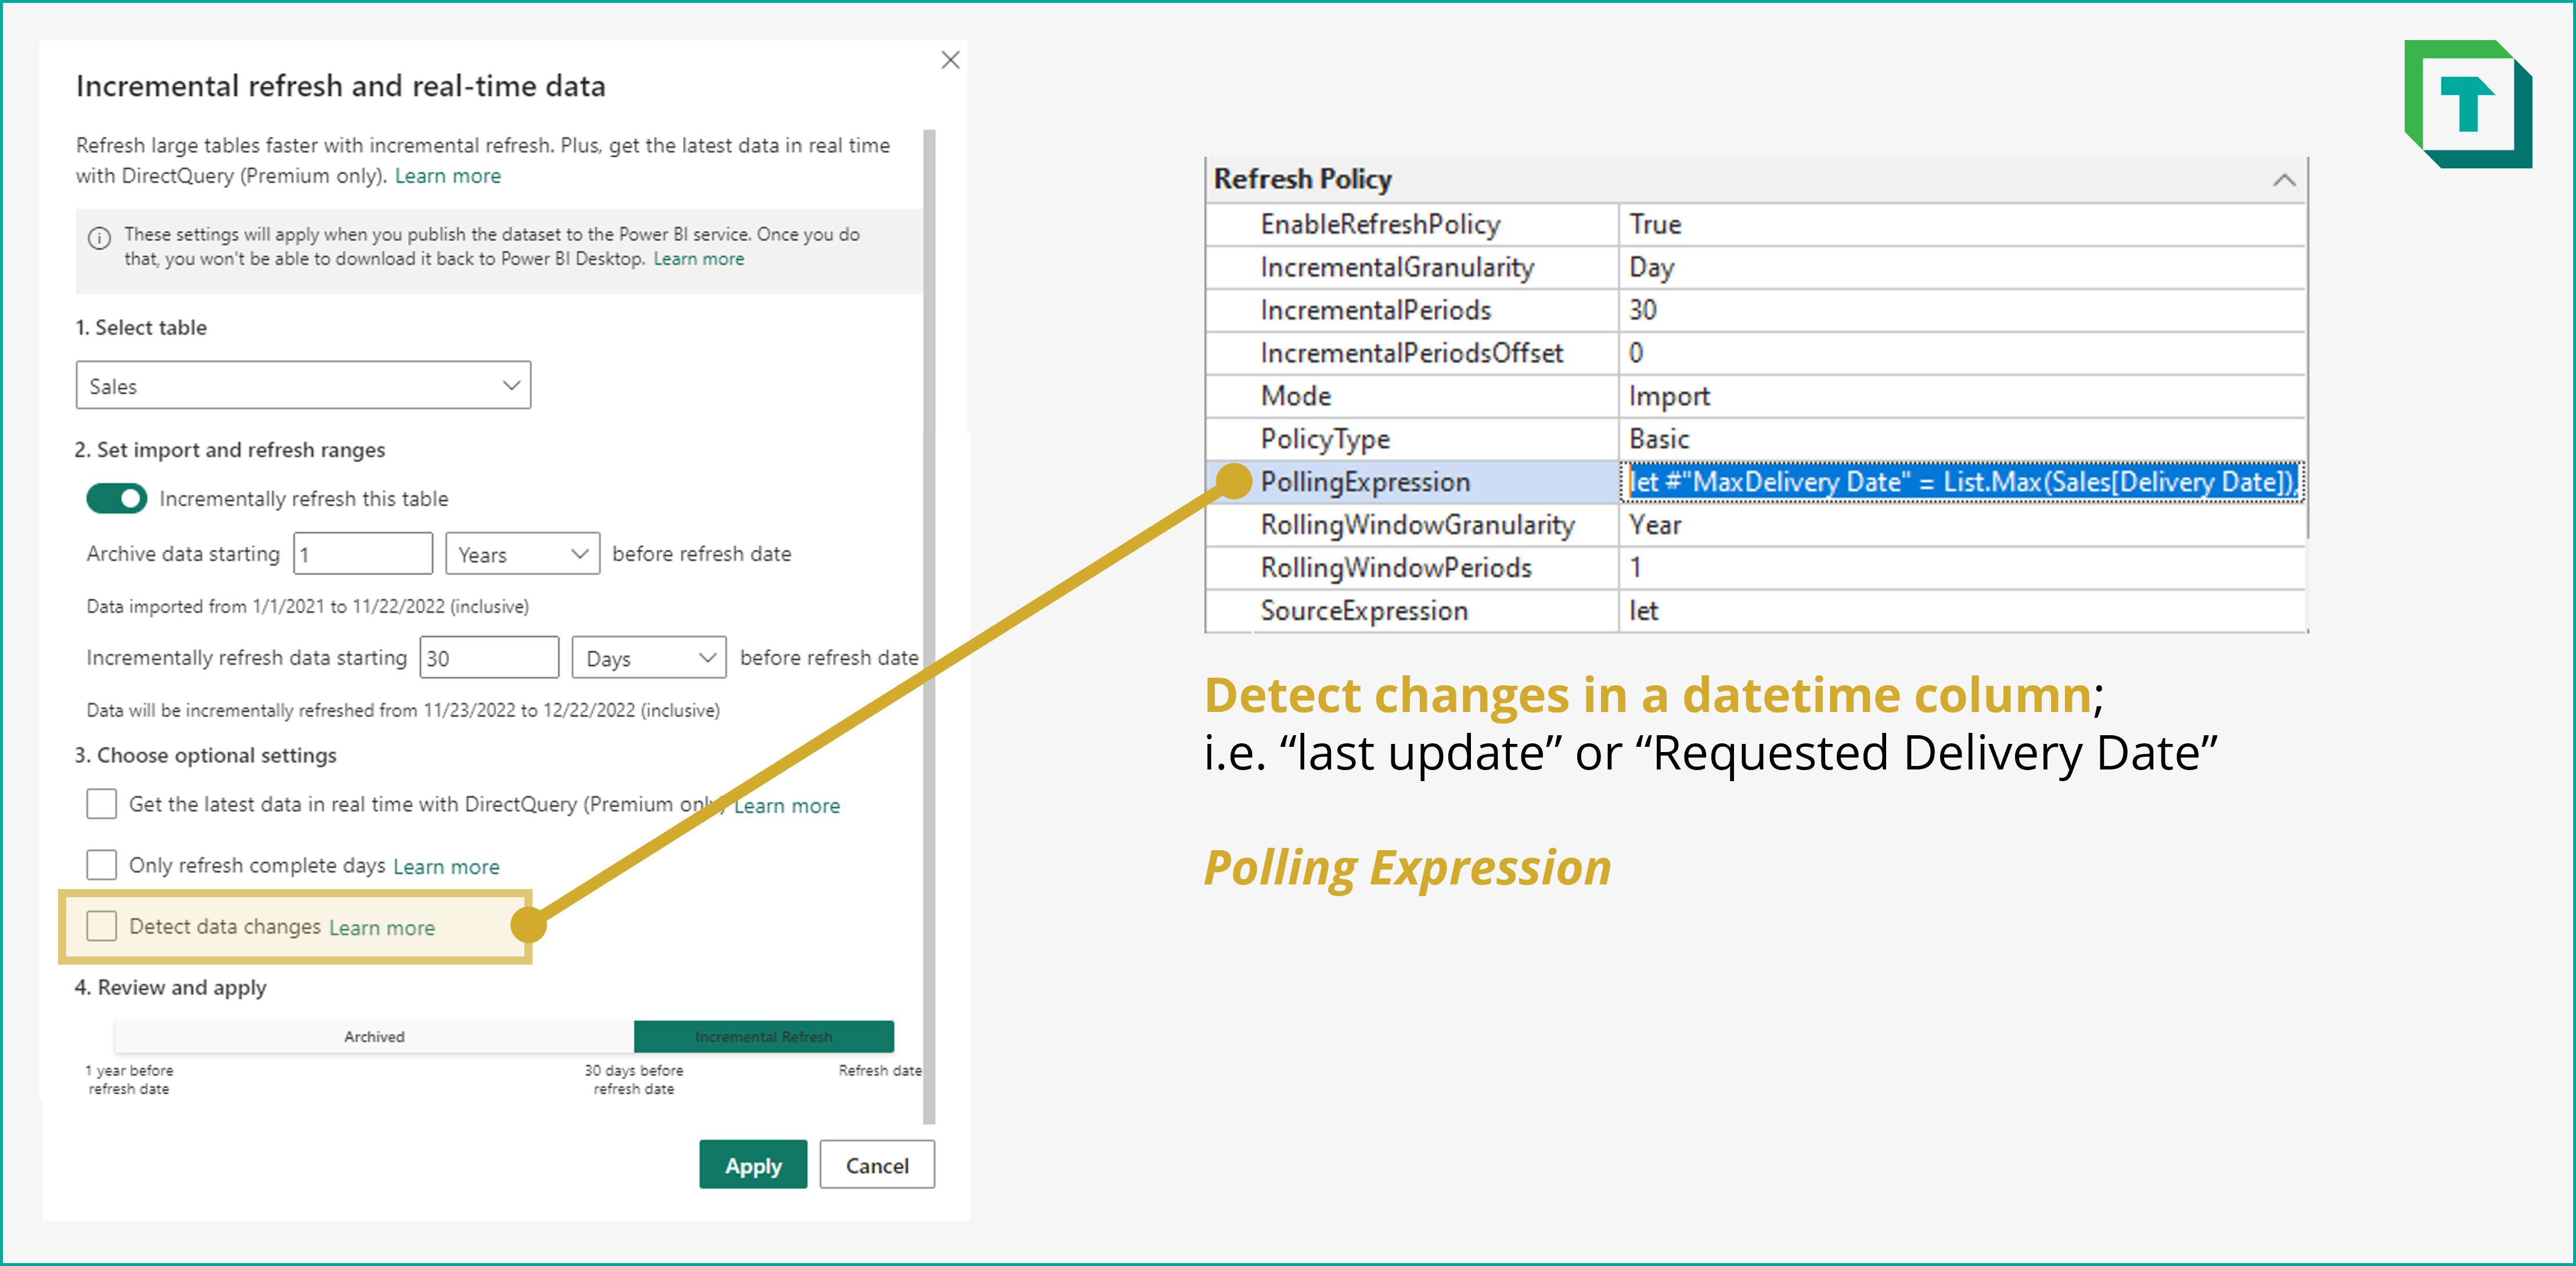Enable DirectQuery real-time data checkbox
Viewport: 2576px width, 1266px height.
pyautogui.click(x=101, y=803)
